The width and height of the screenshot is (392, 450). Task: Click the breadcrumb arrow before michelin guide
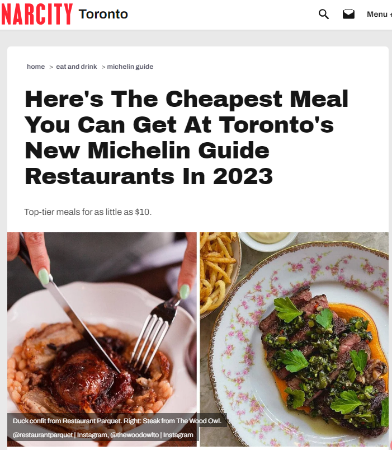(103, 67)
